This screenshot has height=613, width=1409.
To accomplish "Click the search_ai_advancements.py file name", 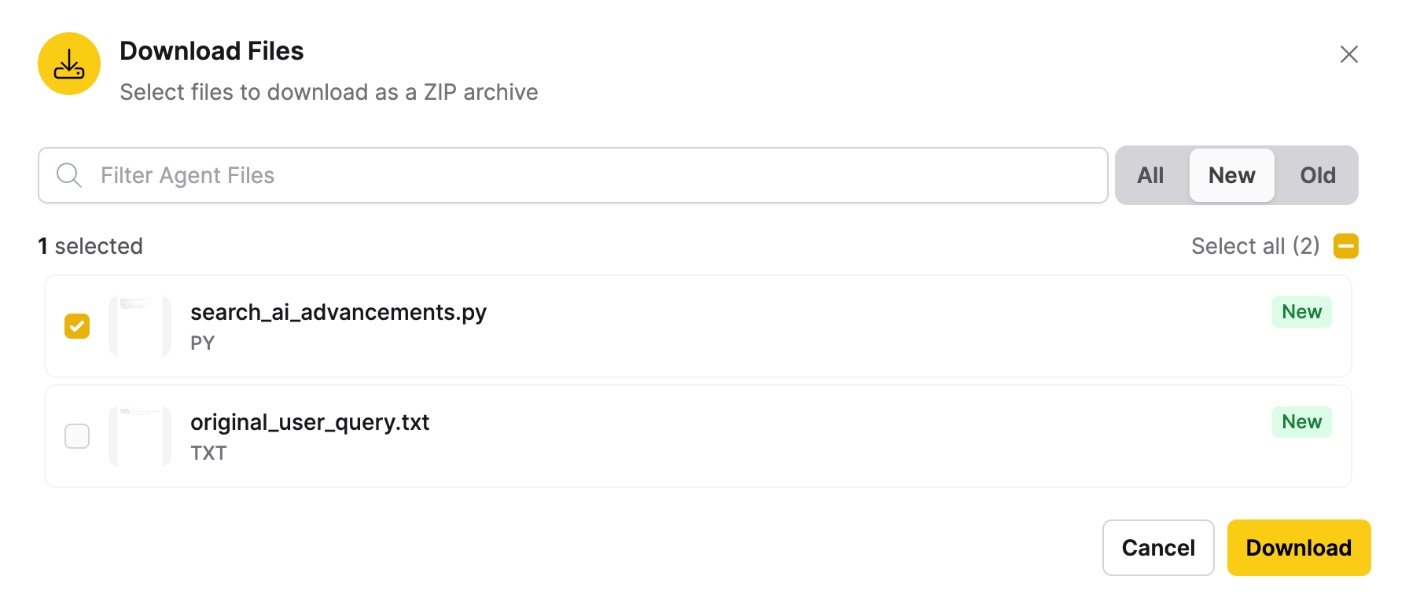I will click(x=339, y=312).
